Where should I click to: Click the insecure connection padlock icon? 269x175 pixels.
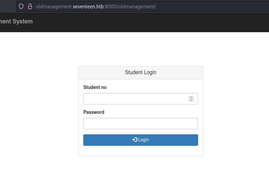(x=30, y=6)
